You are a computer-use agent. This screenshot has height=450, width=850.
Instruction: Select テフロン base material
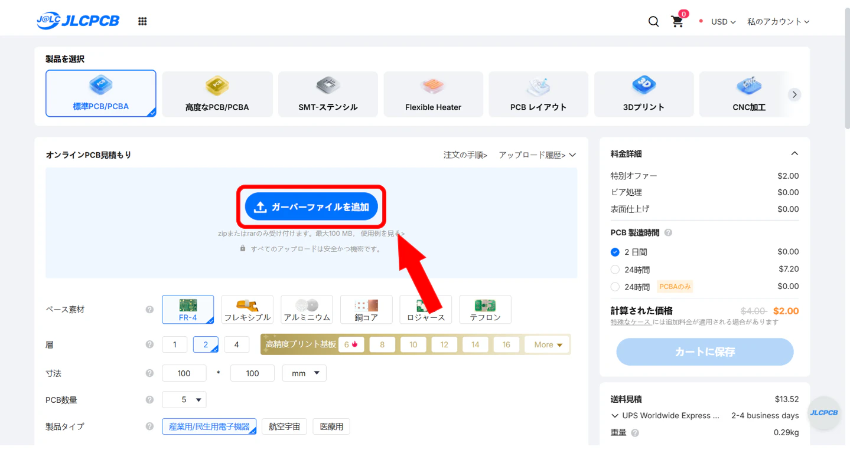485,310
